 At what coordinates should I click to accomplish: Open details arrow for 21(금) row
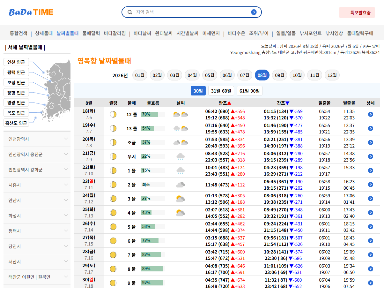coord(370,156)
